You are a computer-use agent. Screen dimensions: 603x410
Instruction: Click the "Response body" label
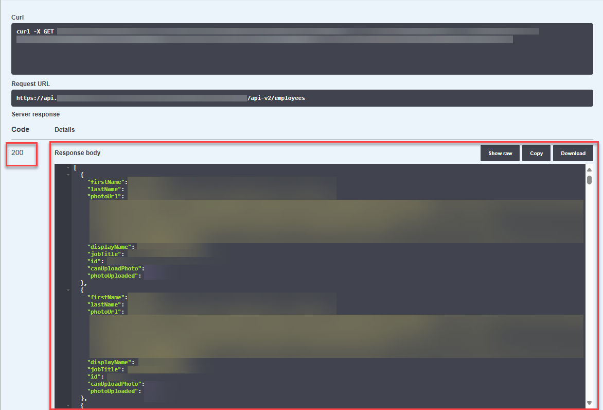tap(77, 153)
